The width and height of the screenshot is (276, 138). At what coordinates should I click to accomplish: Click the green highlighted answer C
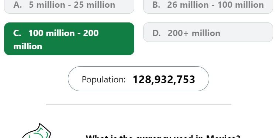tap(69, 39)
